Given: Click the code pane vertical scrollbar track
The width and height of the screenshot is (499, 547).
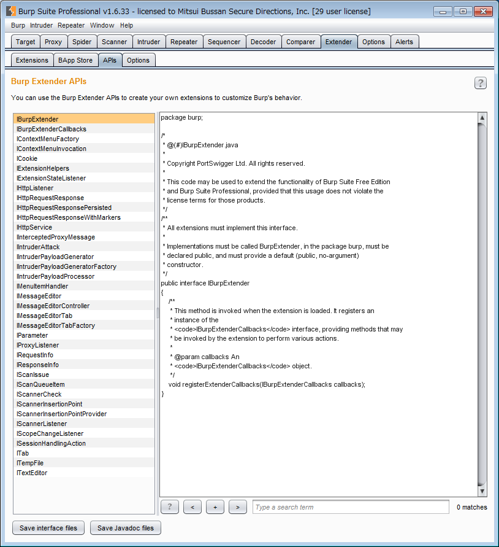Looking at the screenshot, I should 482,305.
